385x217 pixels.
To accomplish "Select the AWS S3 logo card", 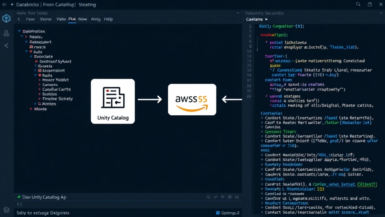I will [192, 99].
